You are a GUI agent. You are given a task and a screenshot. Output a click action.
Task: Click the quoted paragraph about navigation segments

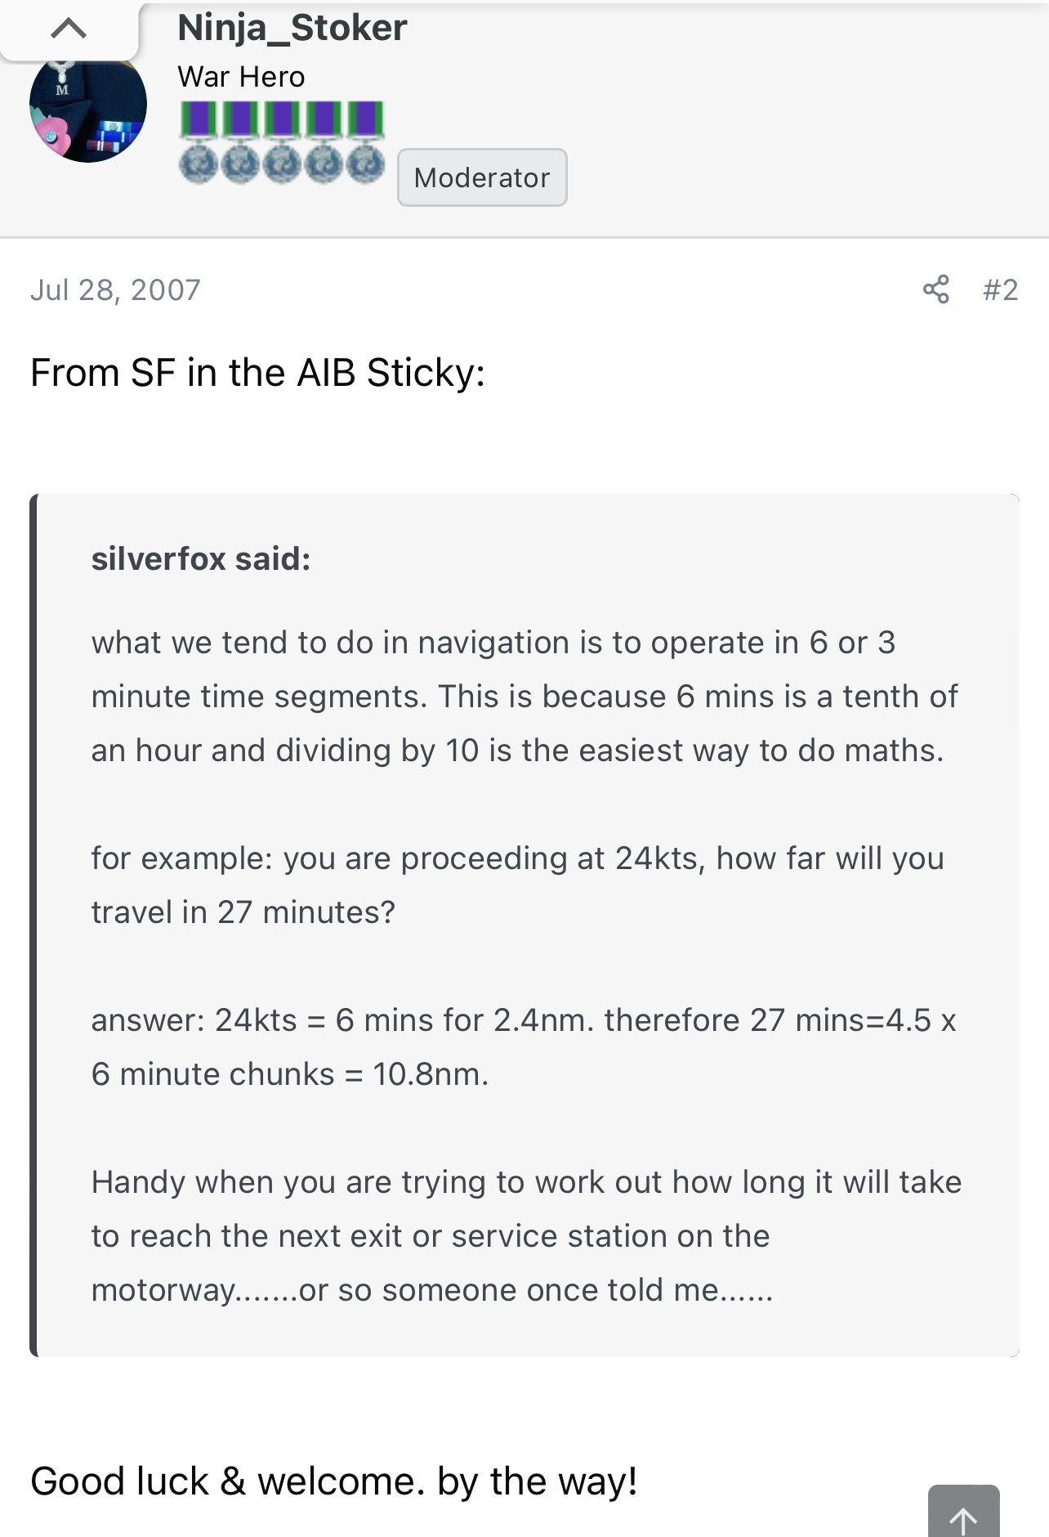click(x=523, y=697)
